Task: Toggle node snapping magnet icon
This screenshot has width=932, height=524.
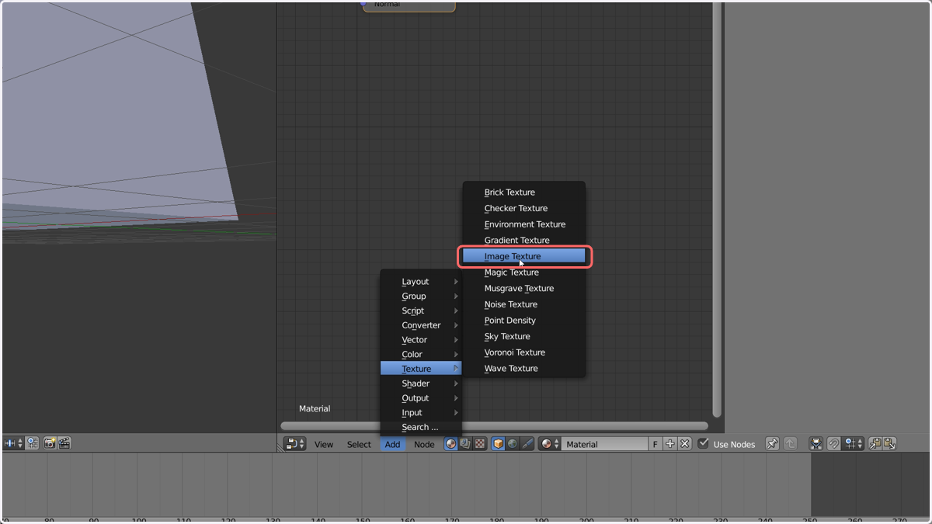Action: coord(833,444)
